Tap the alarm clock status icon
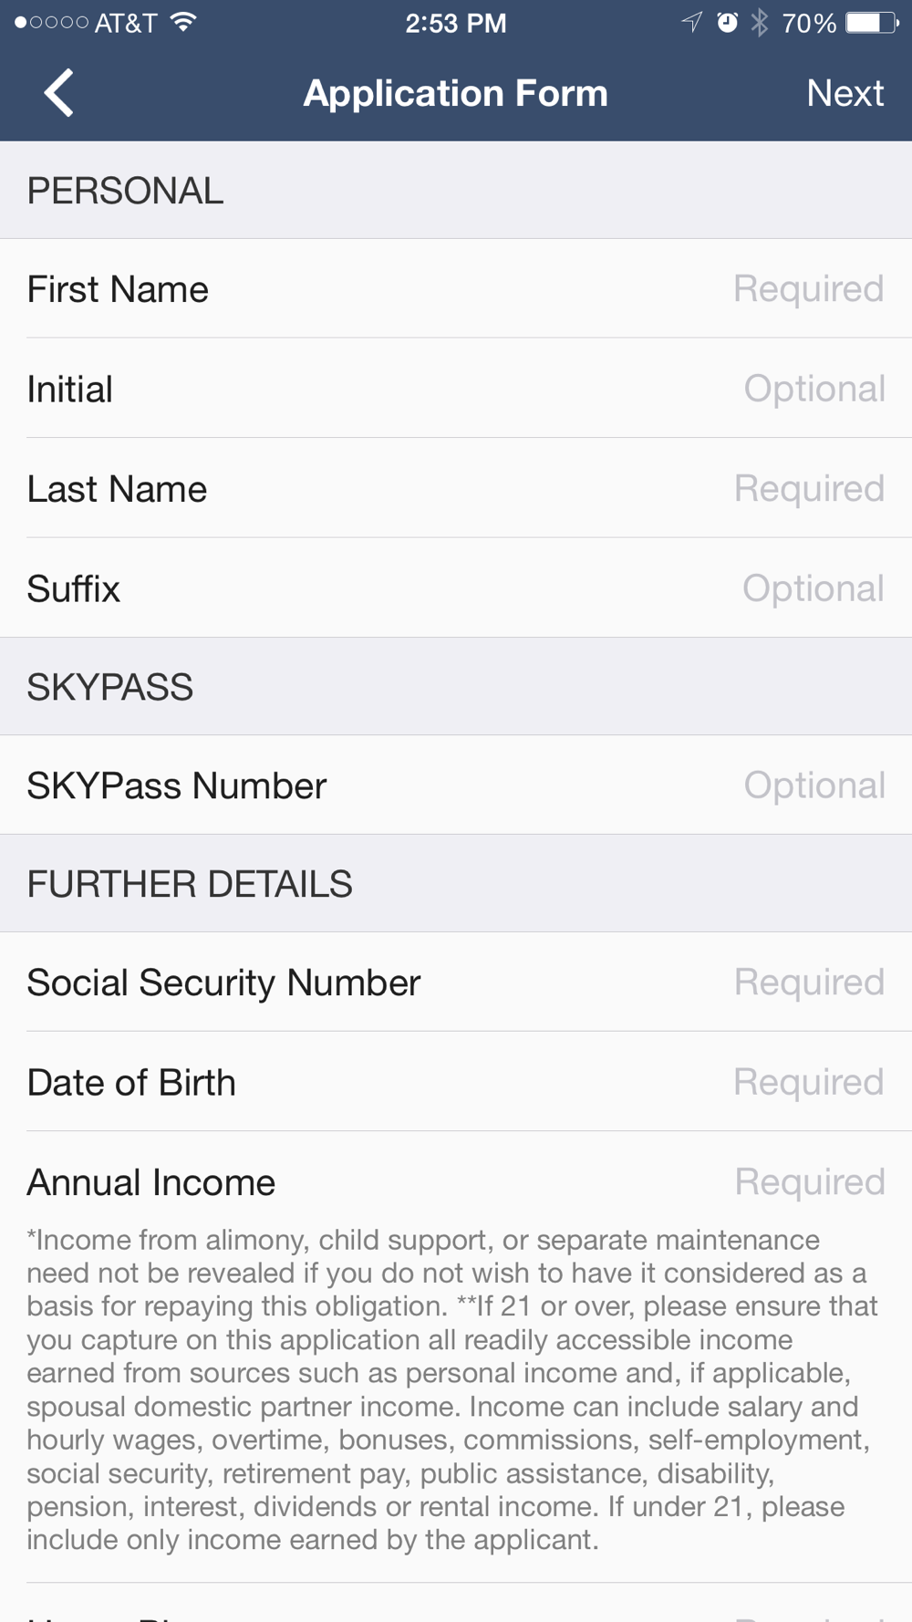Viewport: 912px width, 1622px height. 727,23
